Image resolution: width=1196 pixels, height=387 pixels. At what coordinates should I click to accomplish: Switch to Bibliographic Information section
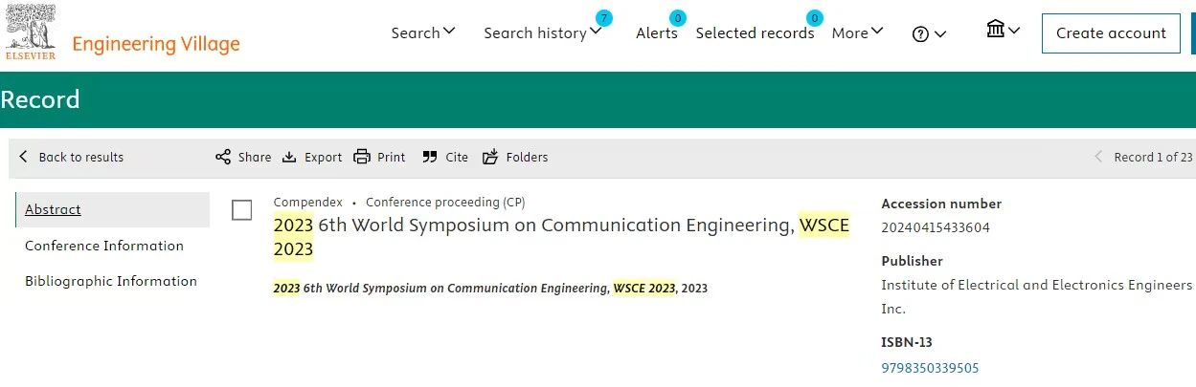click(x=111, y=281)
